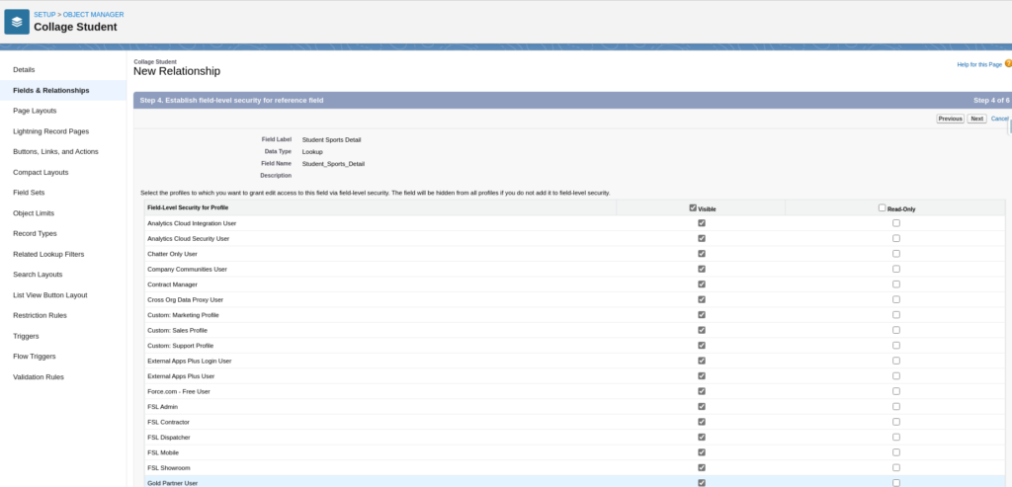Check Read-Only for External Apps Plus User

tap(895, 376)
